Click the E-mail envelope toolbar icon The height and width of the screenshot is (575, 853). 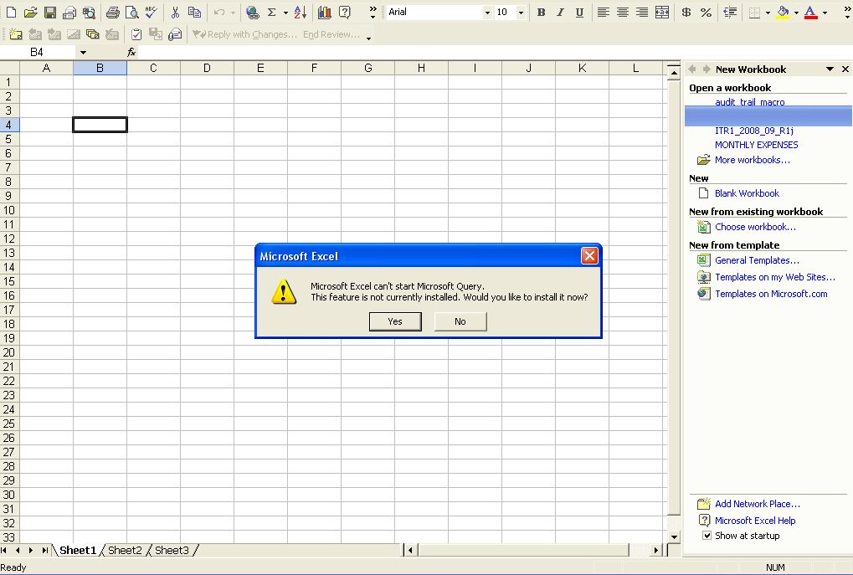pos(69,12)
